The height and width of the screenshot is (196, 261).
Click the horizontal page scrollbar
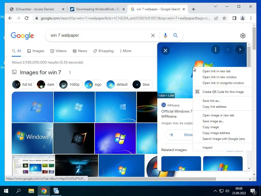[151, 179]
